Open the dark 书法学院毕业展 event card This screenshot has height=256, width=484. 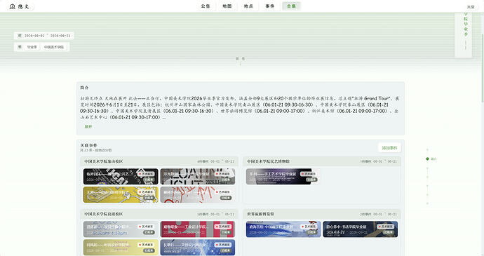coord(361,229)
